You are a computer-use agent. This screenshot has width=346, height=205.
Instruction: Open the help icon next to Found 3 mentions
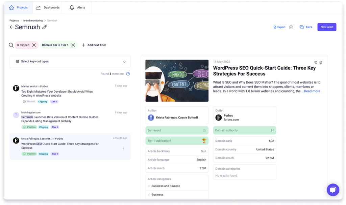pyautogui.click(x=128, y=74)
